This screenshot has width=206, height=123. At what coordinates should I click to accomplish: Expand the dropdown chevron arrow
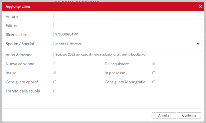coord(198,44)
